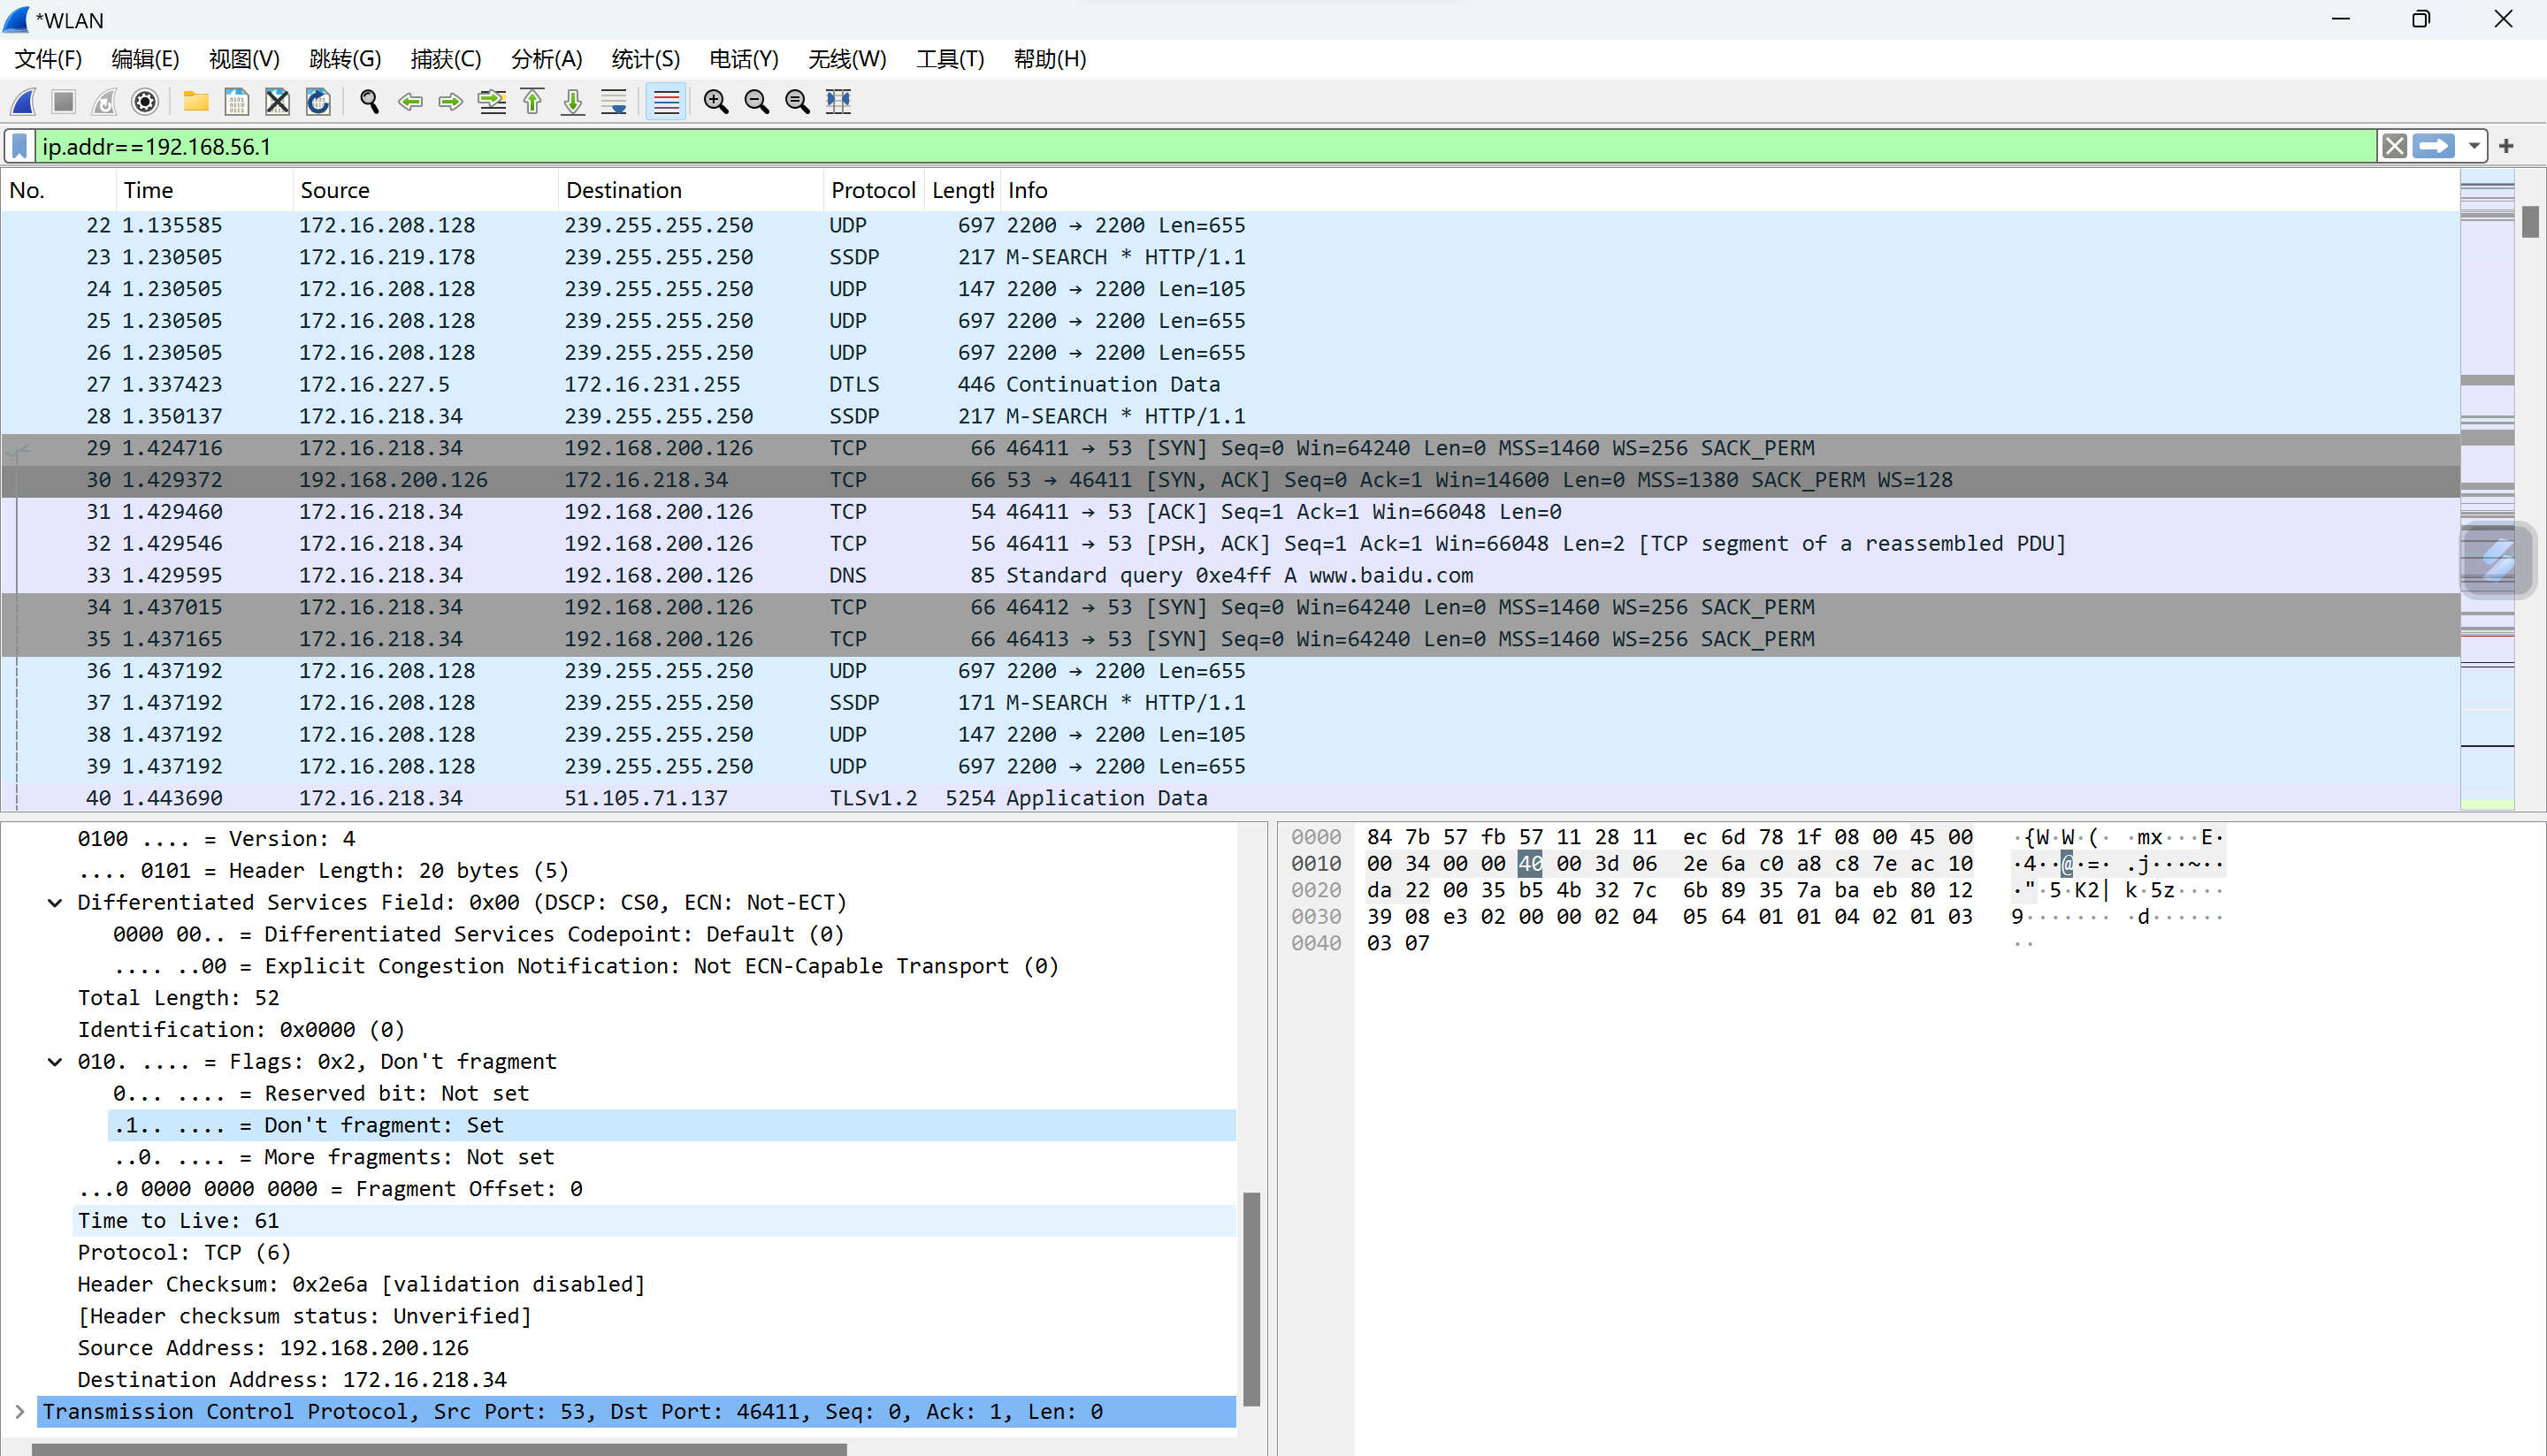Viewport: 2547px width, 1456px height.
Task: Stop the running capture
Action: (64, 101)
